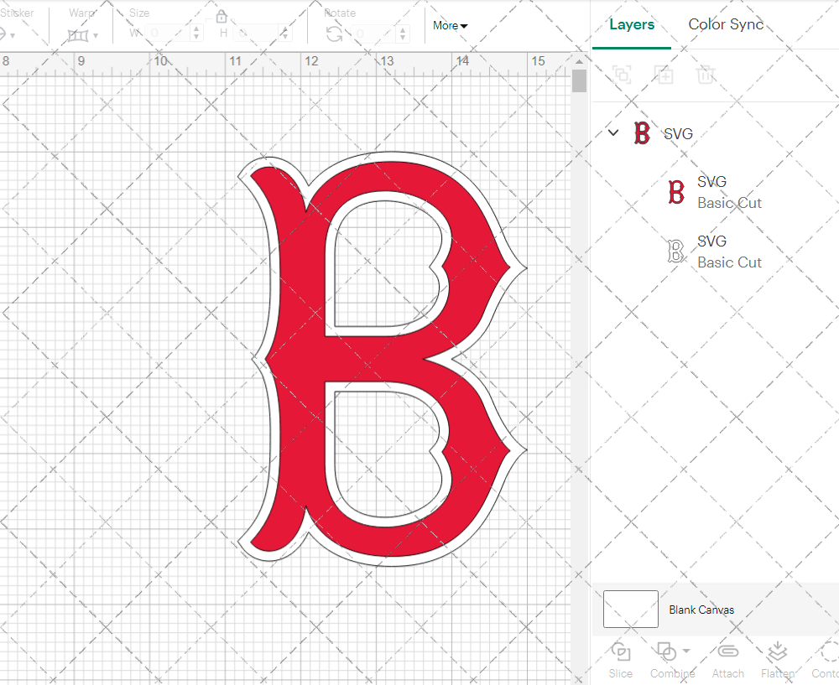Click the Group layers icon
The image size is (839, 685).
tap(622, 75)
